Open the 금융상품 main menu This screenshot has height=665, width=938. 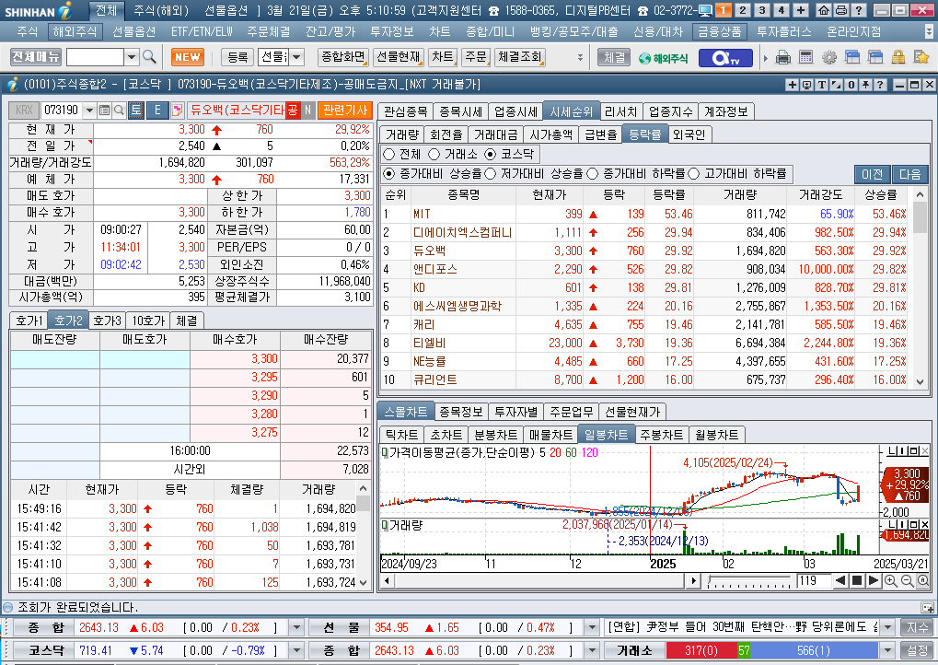(x=719, y=31)
